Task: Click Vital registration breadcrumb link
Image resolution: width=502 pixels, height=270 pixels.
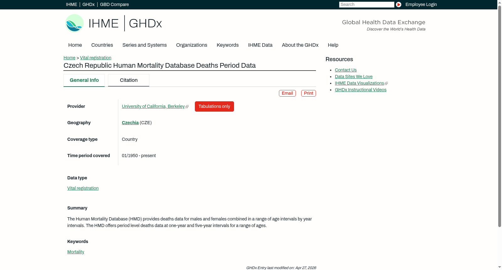Action: [96, 58]
